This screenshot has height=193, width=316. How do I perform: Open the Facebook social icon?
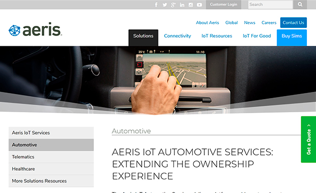coord(156,5)
